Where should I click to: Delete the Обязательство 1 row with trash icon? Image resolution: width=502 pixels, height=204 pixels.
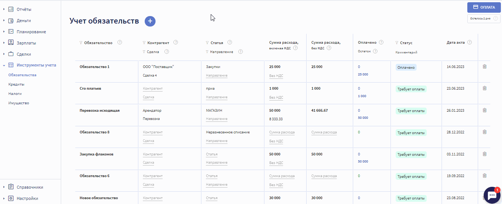484,67
